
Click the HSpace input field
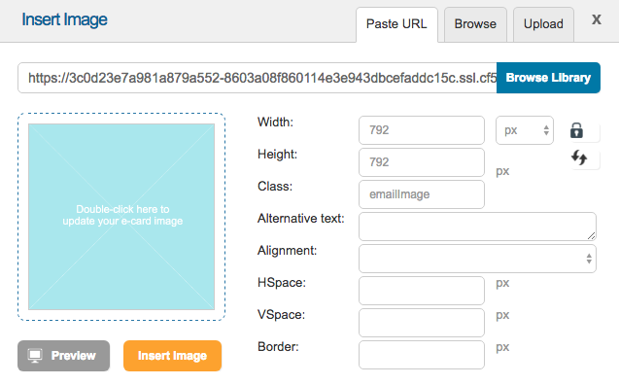pyautogui.click(x=422, y=291)
